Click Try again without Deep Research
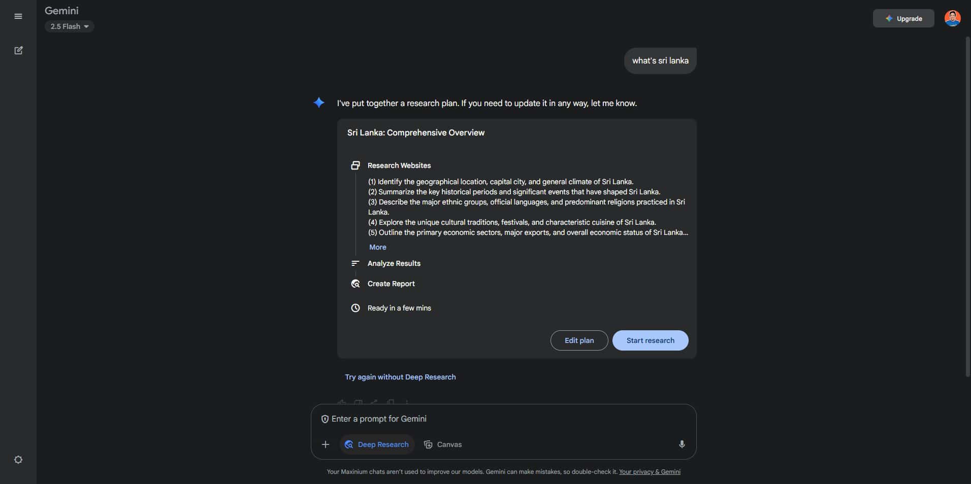Viewport: 971px width, 484px height. pyautogui.click(x=400, y=377)
